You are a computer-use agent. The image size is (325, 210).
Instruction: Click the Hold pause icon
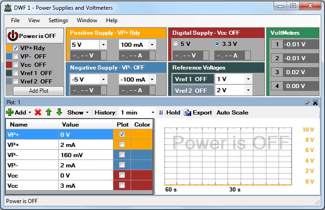[x=161, y=113]
